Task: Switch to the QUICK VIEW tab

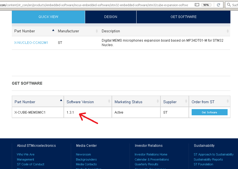Action: 48,17
